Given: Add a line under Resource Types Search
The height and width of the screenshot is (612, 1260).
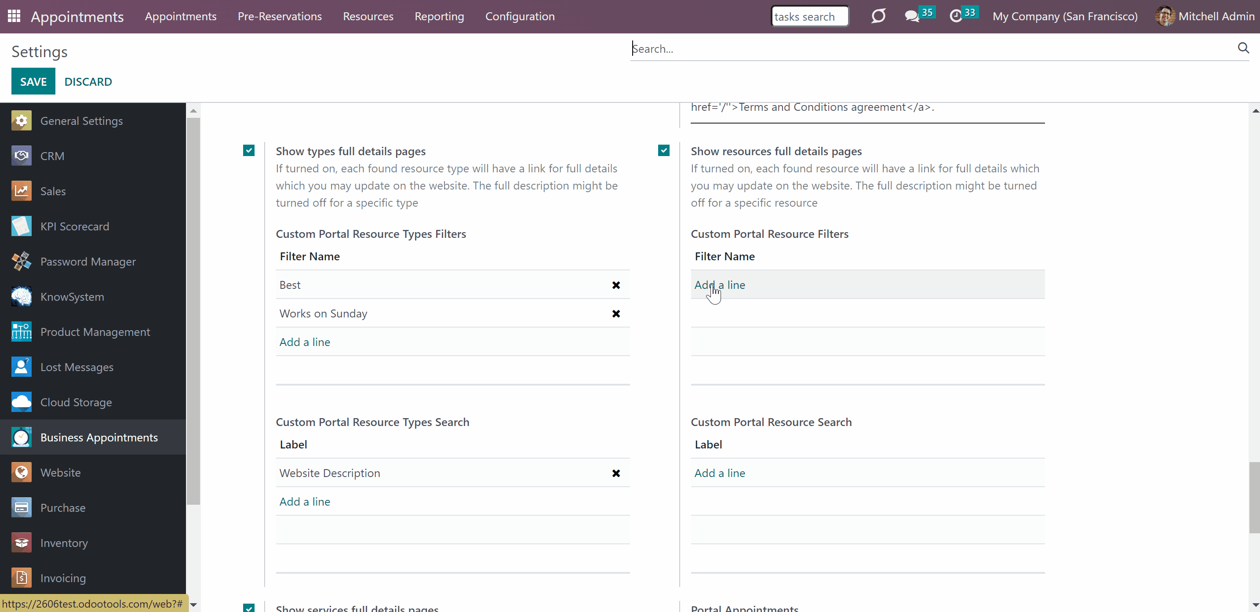Looking at the screenshot, I should coord(305,502).
